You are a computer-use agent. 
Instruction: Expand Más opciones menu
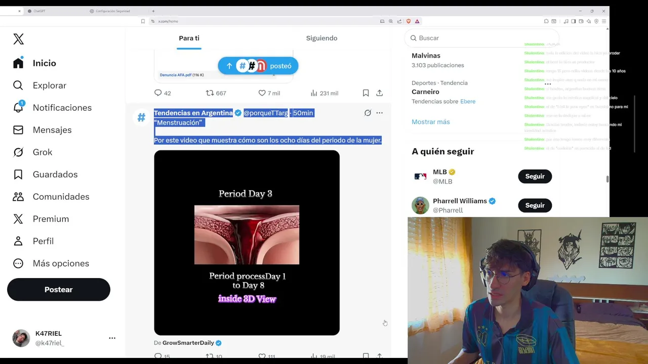point(51,263)
